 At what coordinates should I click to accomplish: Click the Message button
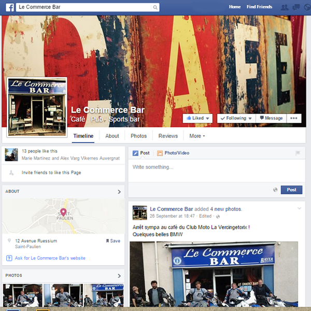271,118
